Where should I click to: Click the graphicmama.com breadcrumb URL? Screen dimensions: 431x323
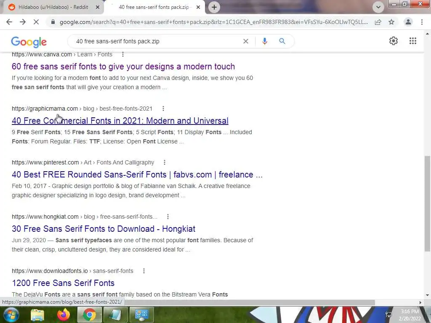click(x=82, y=109)
